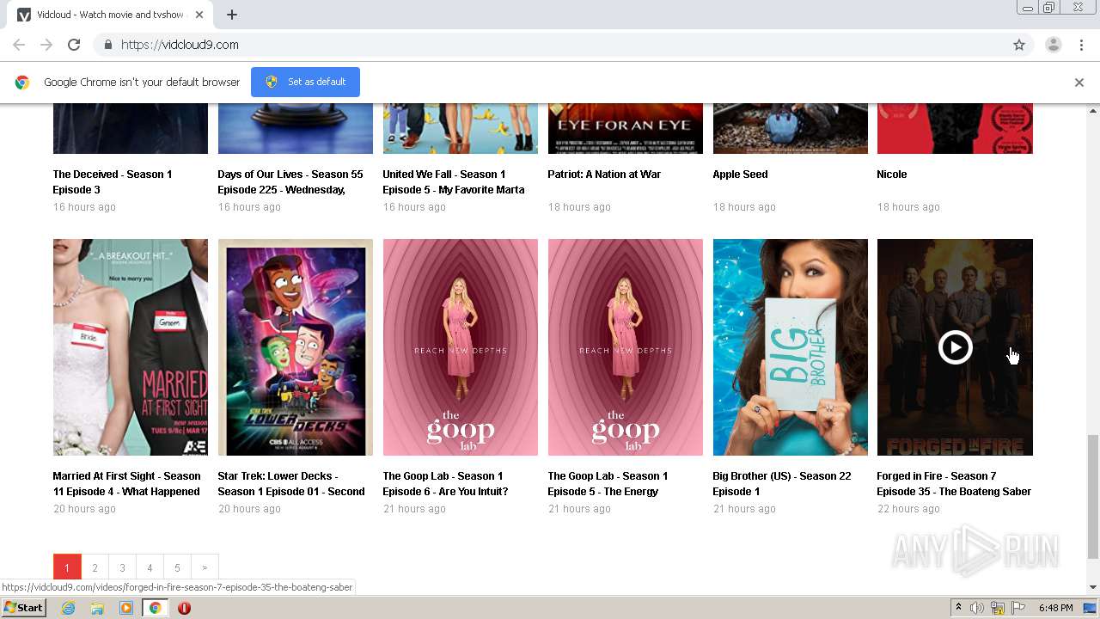Open Goop Lab Episode 6 Are You Intuit title
Image resolution: width=1100 pixels, height=619 pixels.
point(445,484)
